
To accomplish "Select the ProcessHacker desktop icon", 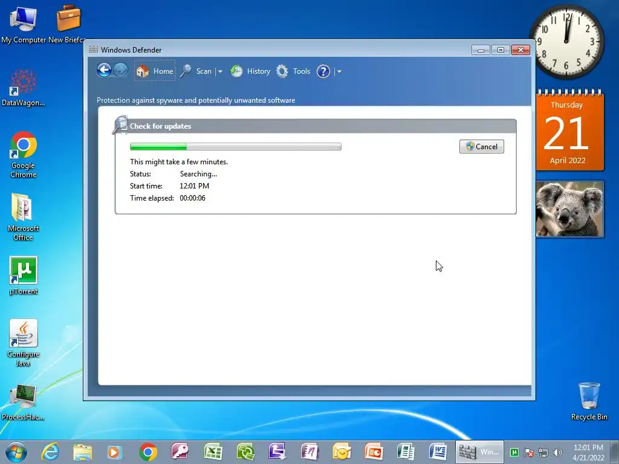I will coord(23,402).
